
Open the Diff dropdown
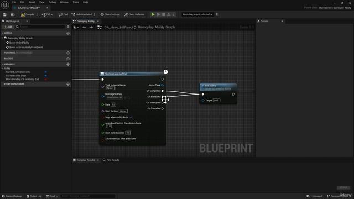coord(47,14)
